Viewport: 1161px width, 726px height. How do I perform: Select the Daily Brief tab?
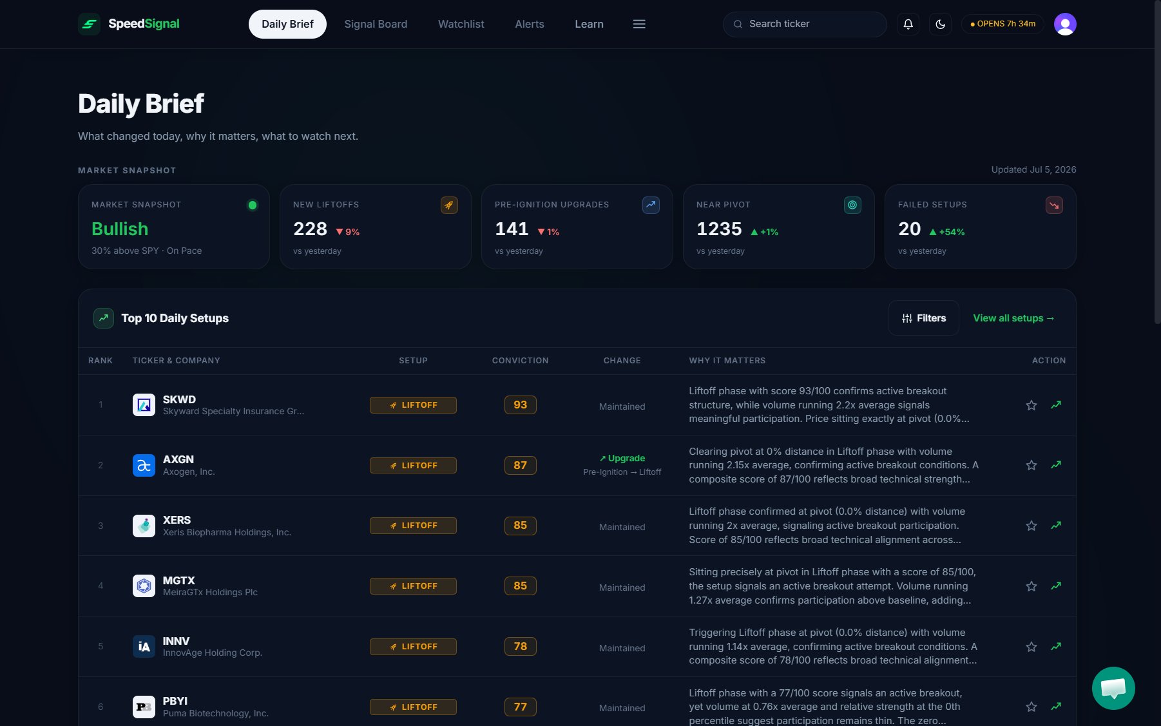[287, 24]
